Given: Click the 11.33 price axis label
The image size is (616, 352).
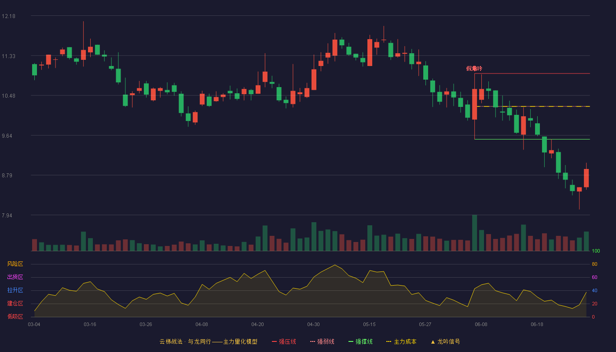Looking at the screenshot, I should pyautogui.click(x=8, y=56).
